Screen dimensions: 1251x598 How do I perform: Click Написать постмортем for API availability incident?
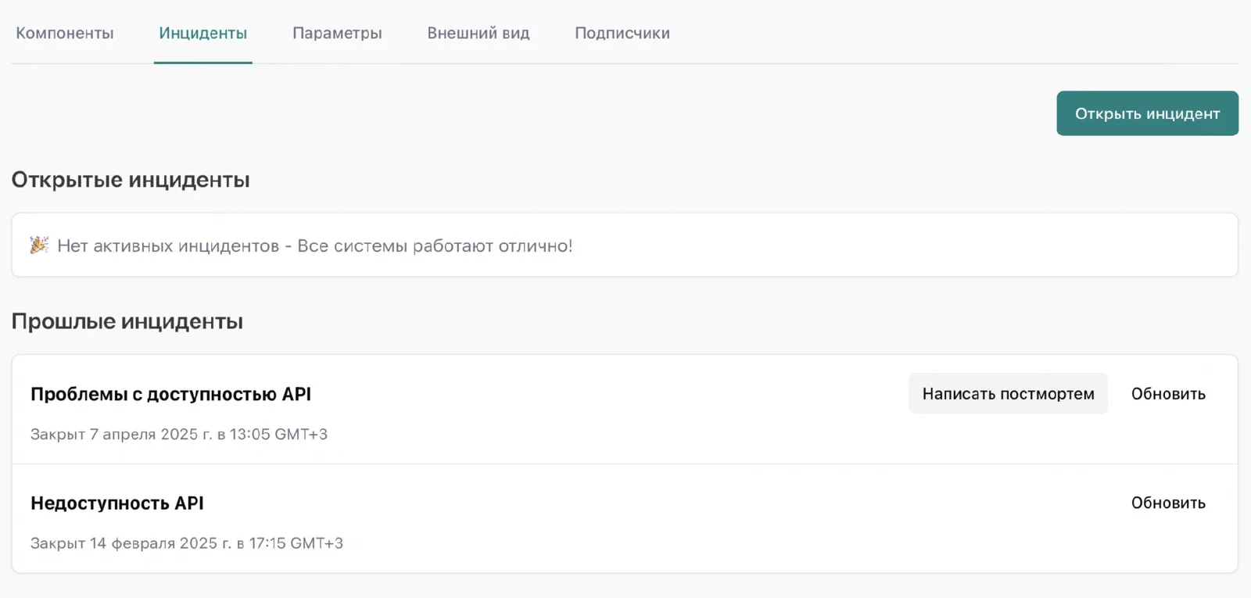(x=1008, y=393)
